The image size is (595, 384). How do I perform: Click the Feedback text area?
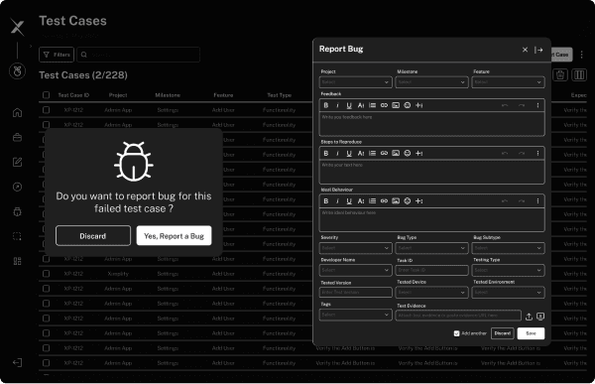coord(431,124)
